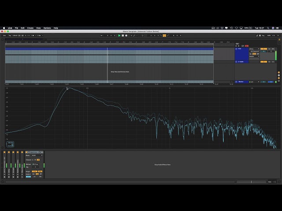Open the Live menu

tap(10, 28)
